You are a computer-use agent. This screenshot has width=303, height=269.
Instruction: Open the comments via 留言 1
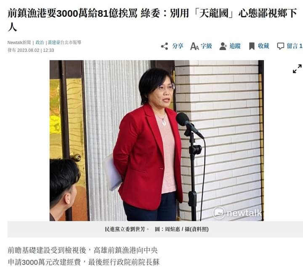[294, 46]
